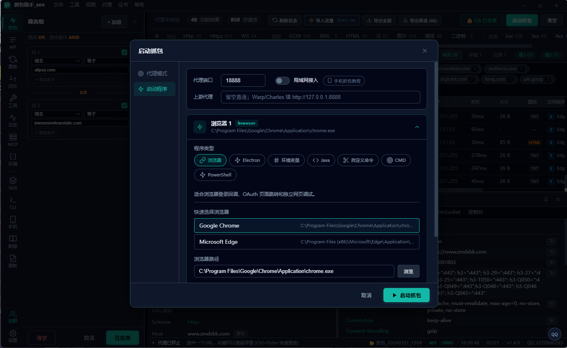Uncheck the 组 2 filter group checkbox
The height and width of the screenshot is (348, 567).
pos(124,105)
